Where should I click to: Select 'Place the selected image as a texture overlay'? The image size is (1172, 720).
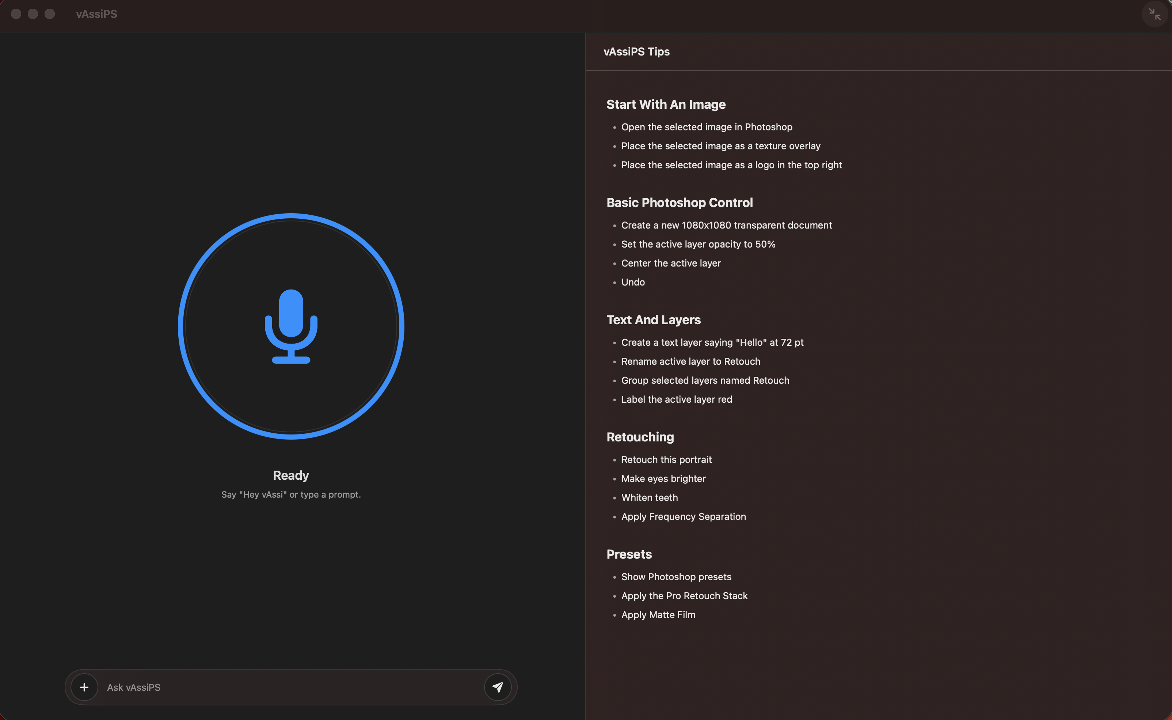(720, 146)
